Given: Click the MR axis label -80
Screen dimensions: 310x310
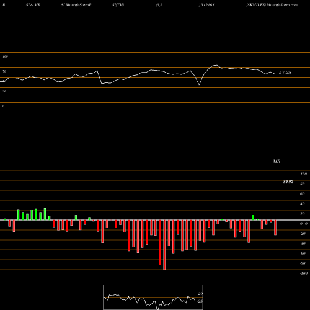Looking at the screenshot, I should click(303, 263).
